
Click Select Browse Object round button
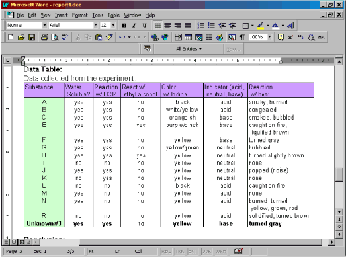(339, 227)
